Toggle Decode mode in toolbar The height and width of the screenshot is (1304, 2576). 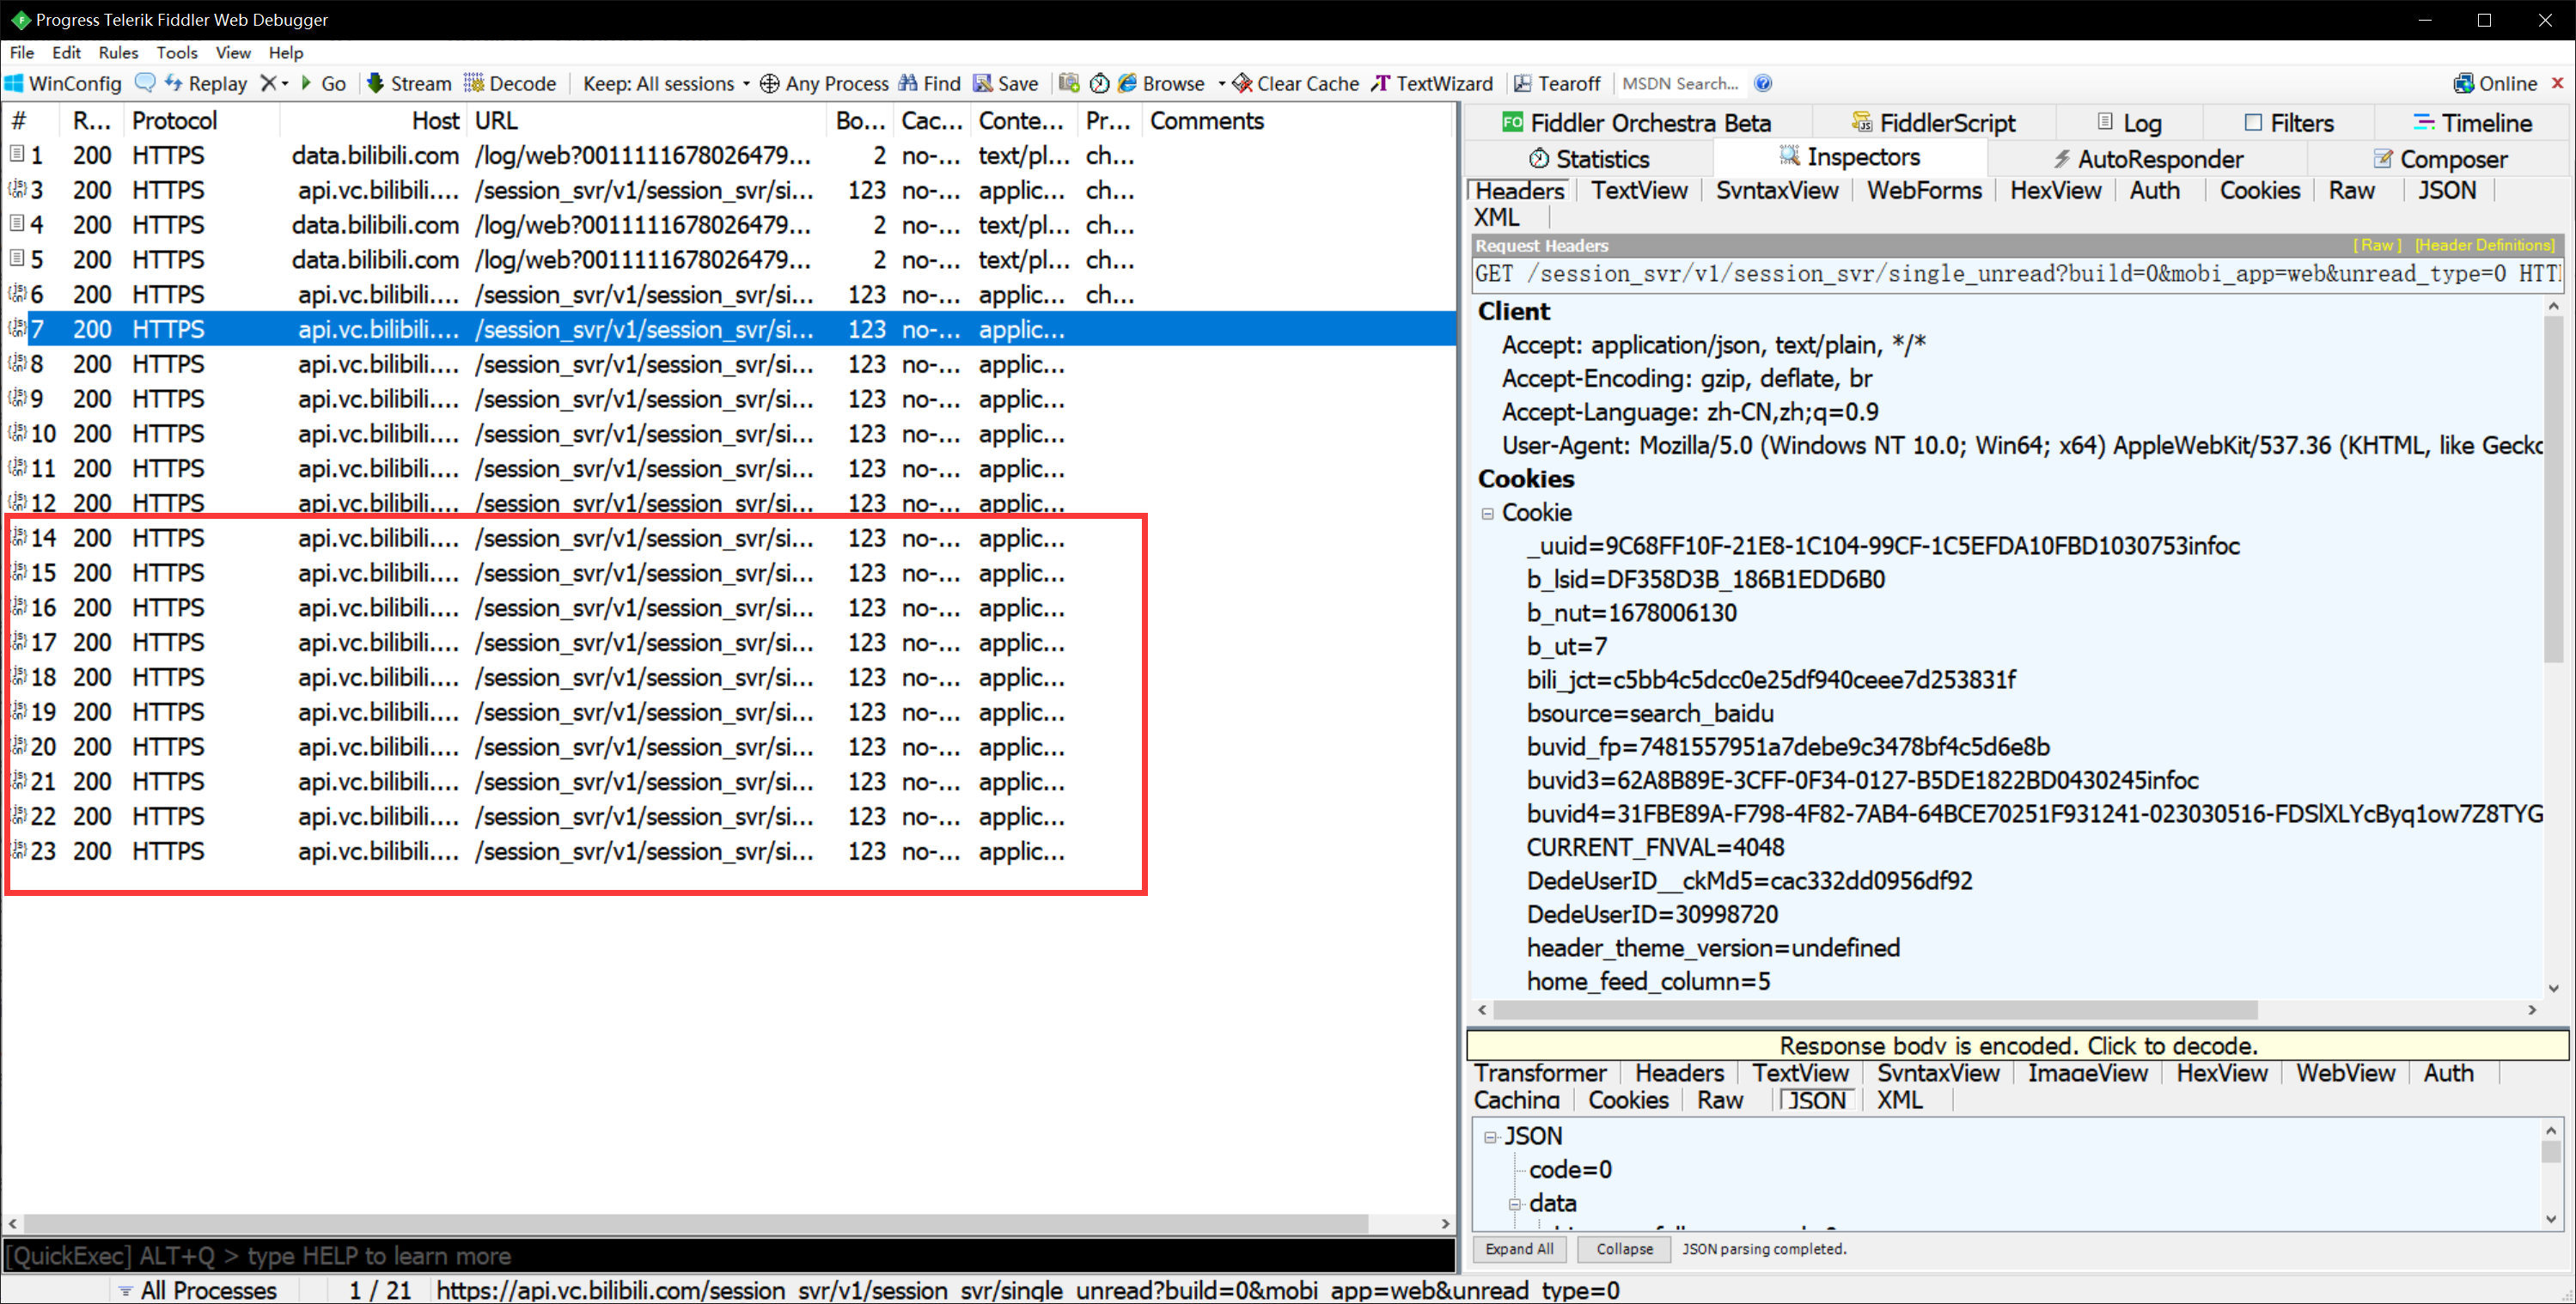coord(510,84)
